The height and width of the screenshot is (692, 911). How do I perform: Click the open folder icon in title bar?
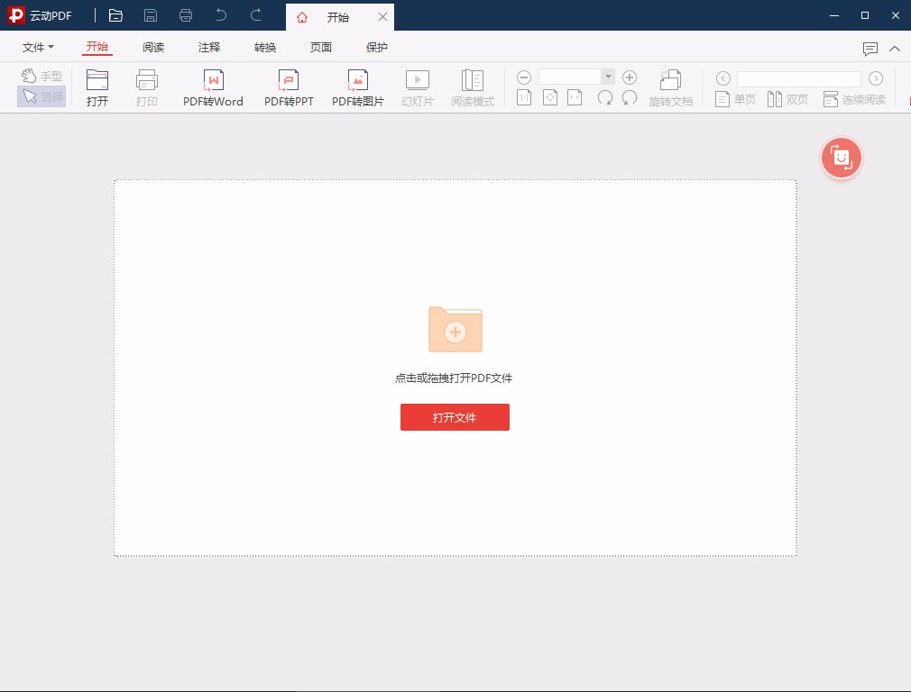[115, 15]
